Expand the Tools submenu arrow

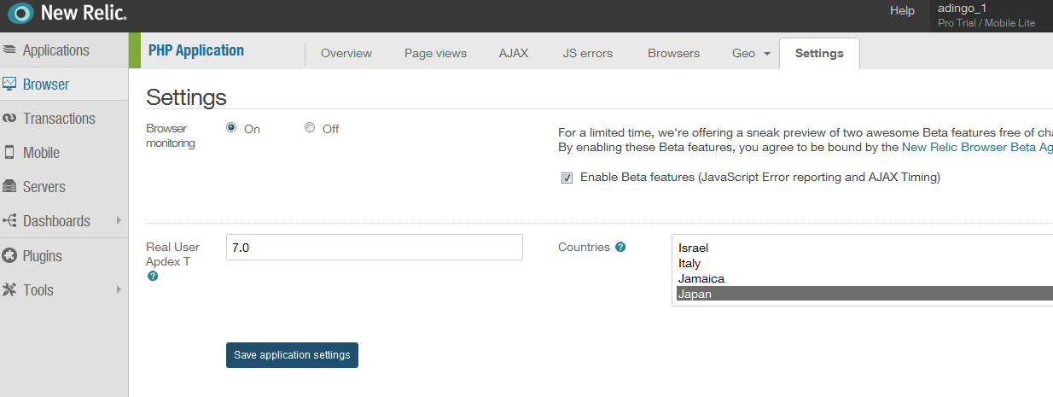[119, 290]
